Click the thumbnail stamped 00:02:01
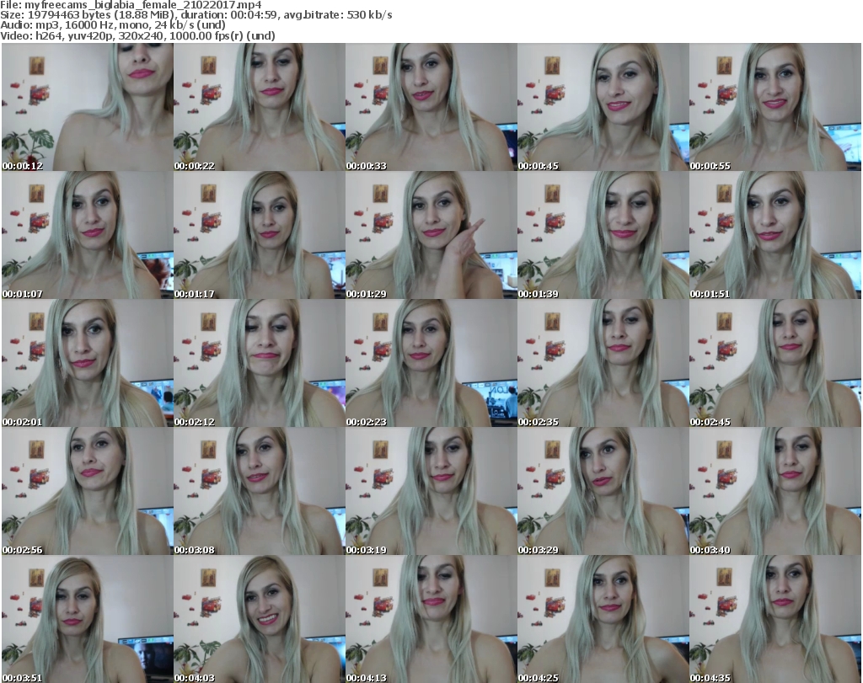The height and width of the screenshot is (683, 863). (x=88, y=363)
